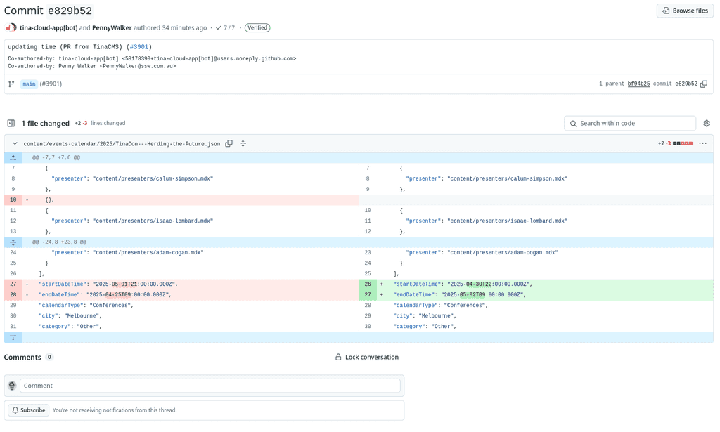Expand hidden lines above the first hunk
The image size is (720, 432).
13,157
